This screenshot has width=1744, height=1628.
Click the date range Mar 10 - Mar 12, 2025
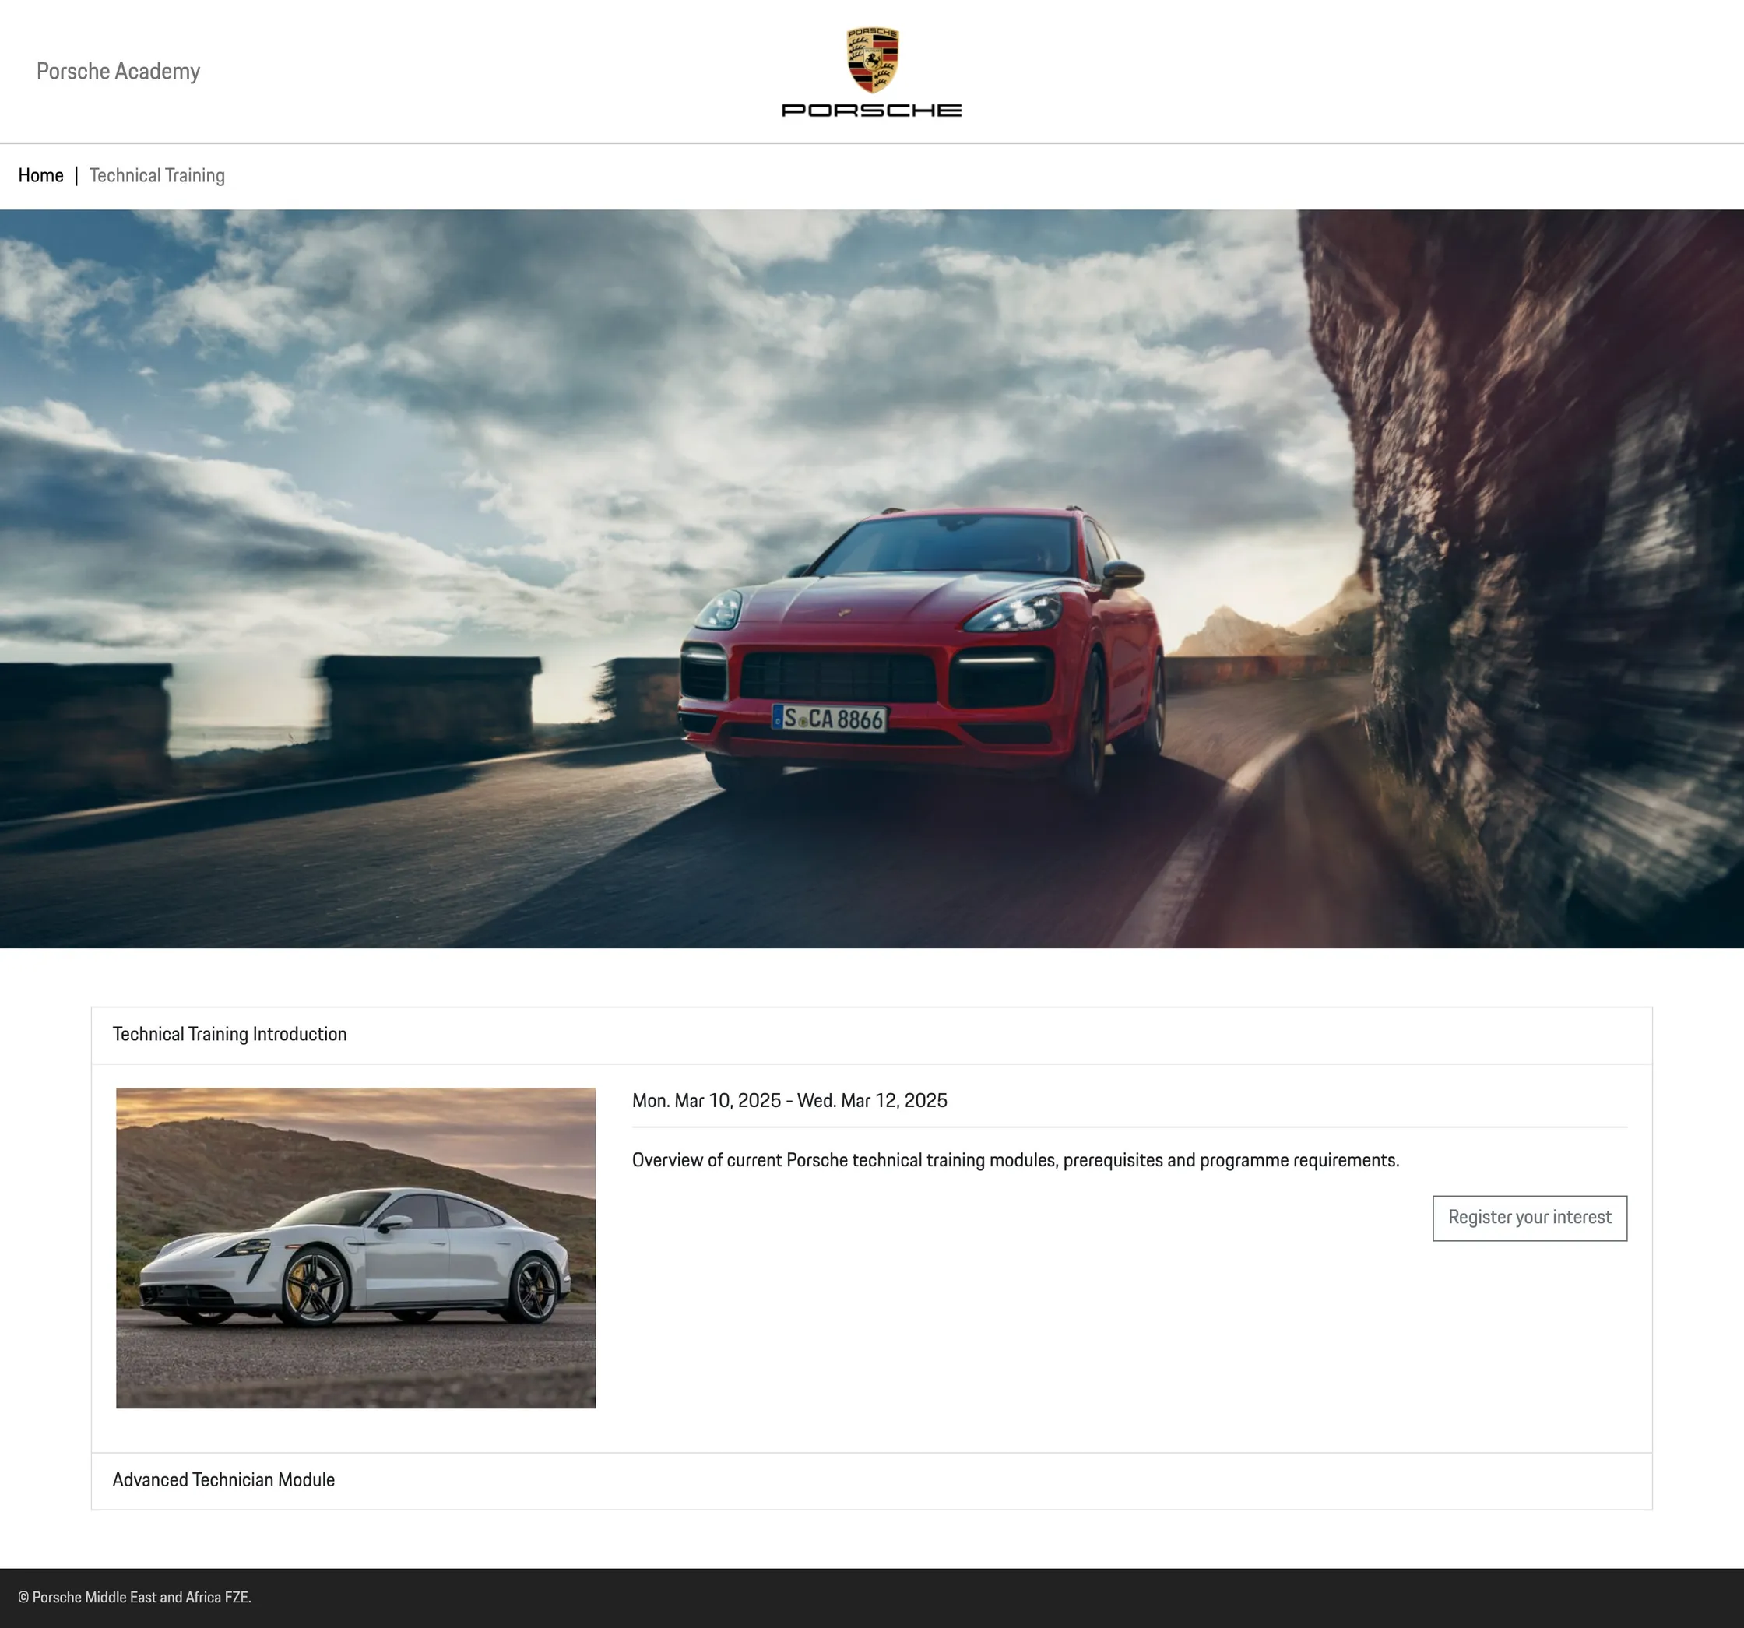click(x=789, y=1101)
